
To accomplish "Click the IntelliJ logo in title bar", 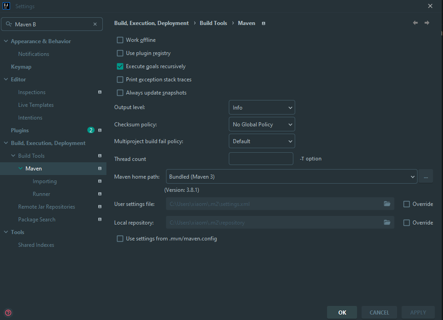I will click(6, 6).
